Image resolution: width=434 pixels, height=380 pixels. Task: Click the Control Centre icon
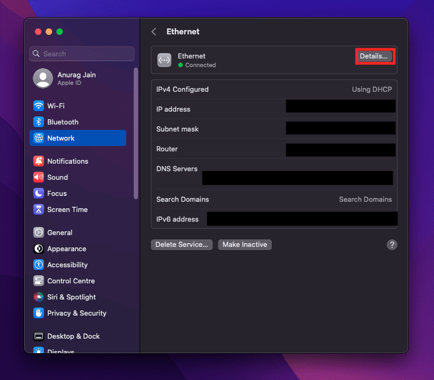click(39, 281)
